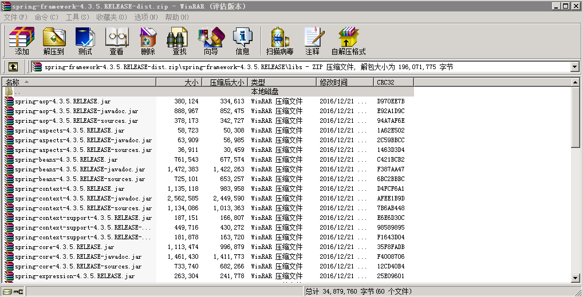Select spring-context-4.3.5.RELEASE-javadoc.jar file name
583x297 pixels.
[x=83, y=198]
